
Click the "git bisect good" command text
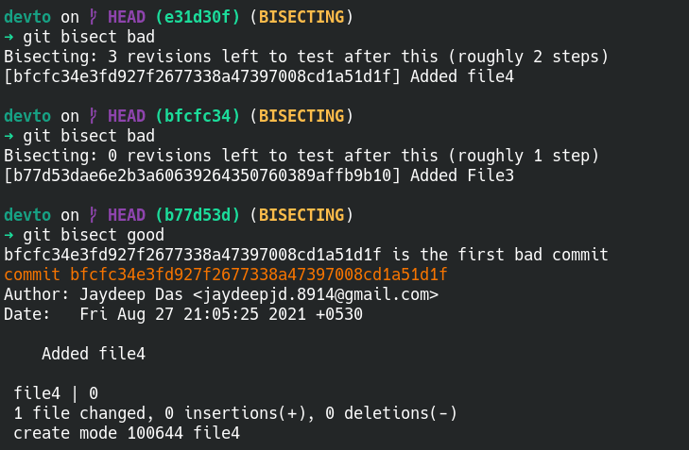[94, 235]
